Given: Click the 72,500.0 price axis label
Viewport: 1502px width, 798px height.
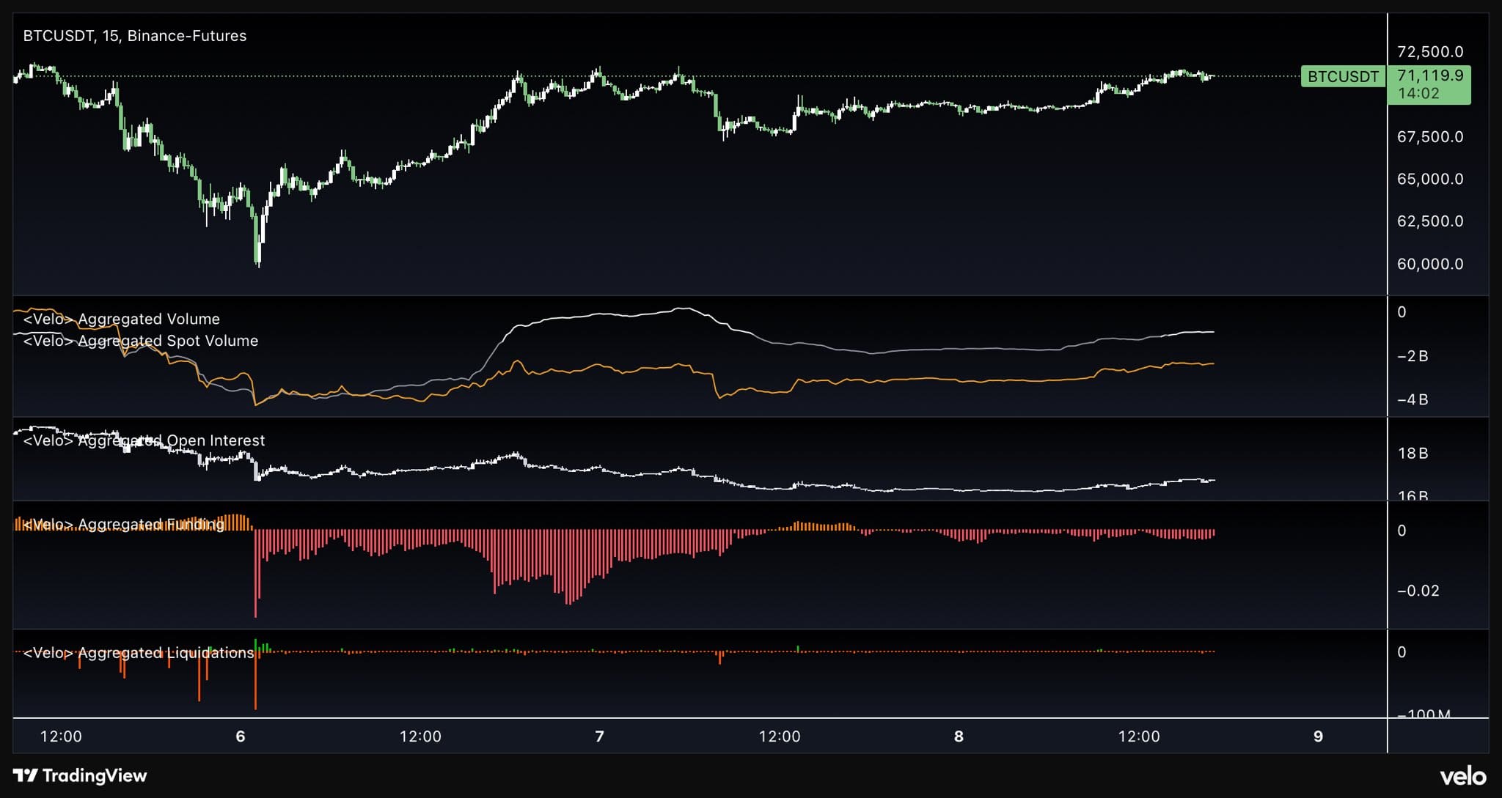Looking at the screenshot, I should point(1429,52).
